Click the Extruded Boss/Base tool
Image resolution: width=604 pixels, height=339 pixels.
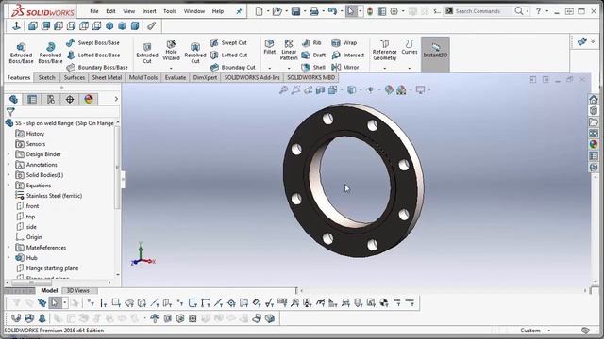pos(21,53)
